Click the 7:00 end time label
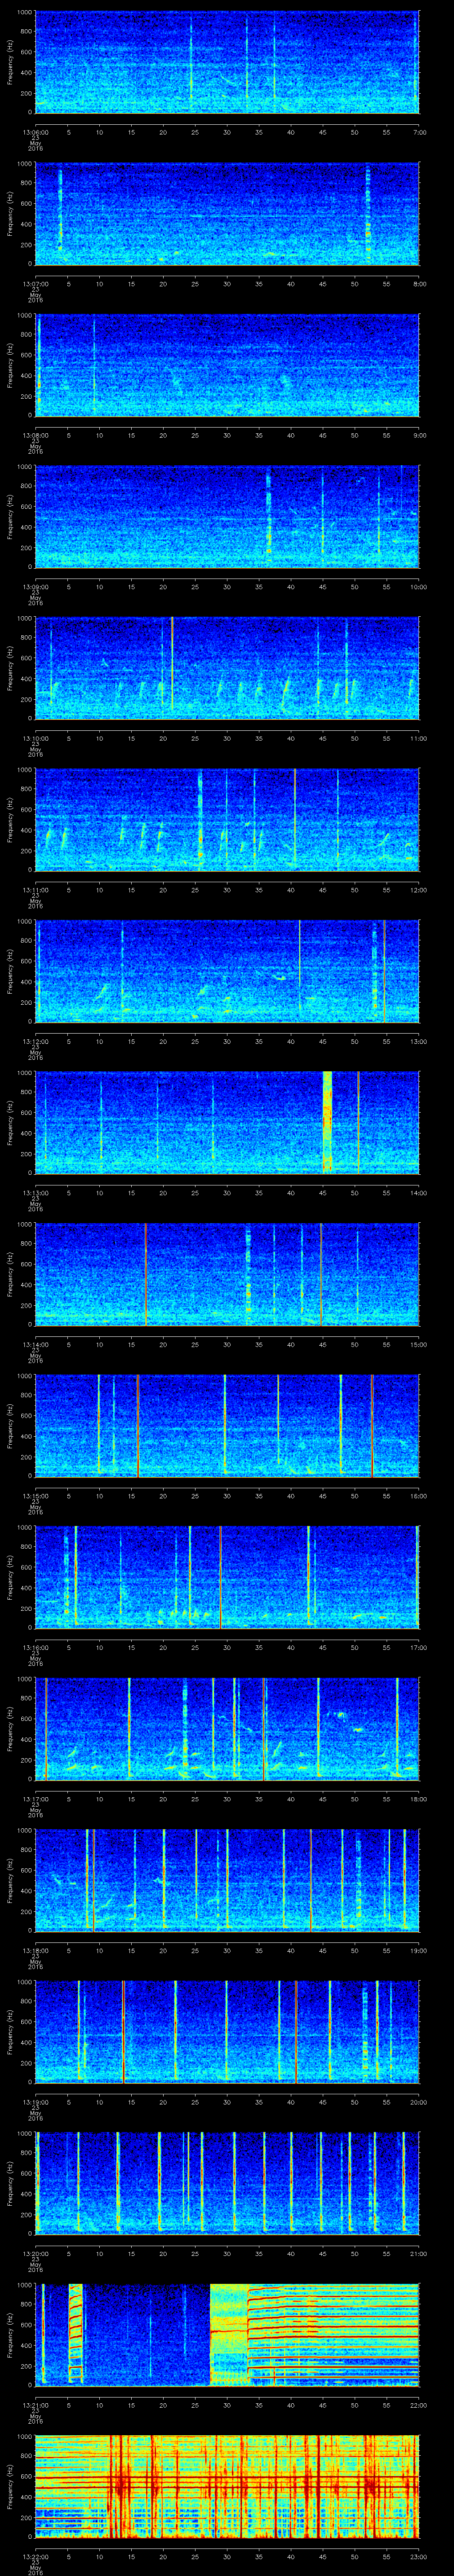 [x=419, y=131]
